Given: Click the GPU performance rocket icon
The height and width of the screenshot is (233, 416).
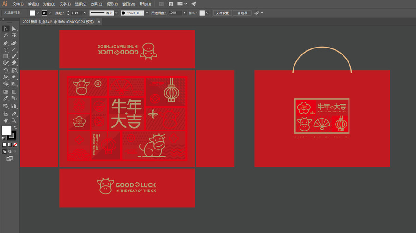Looking at the screenshot, I should 194,4.
